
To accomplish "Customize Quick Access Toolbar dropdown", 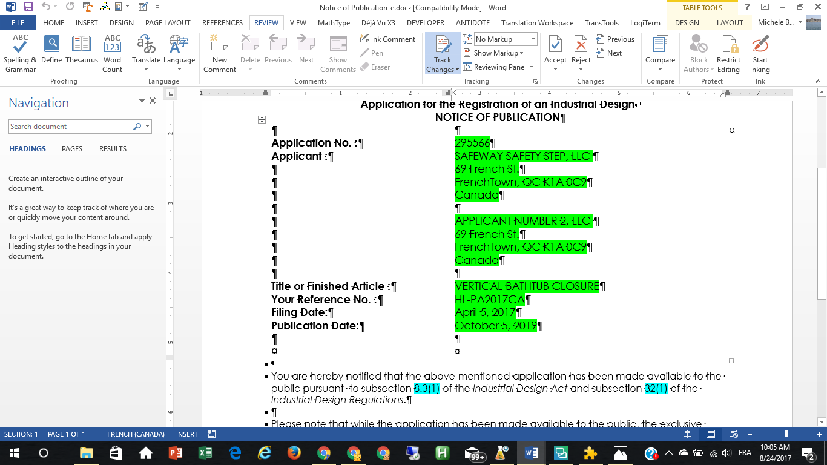I will (x=157, y=7).
